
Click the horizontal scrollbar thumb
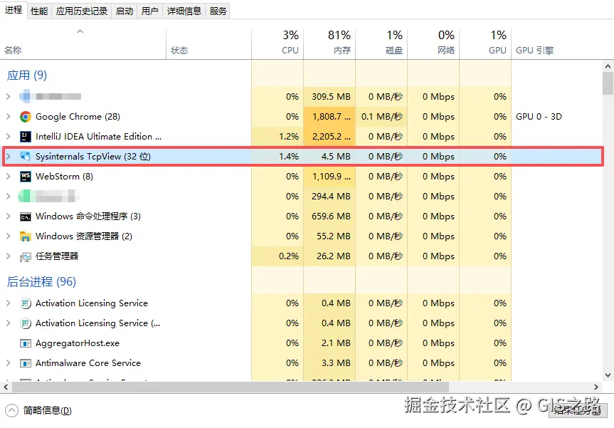click(x=231, y=387)
